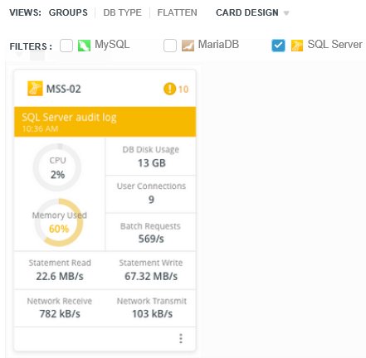Click the SQL Server icon on MSS-02 card
The width and height of the screenshot is (366, 358).
(x=35, y=89)
